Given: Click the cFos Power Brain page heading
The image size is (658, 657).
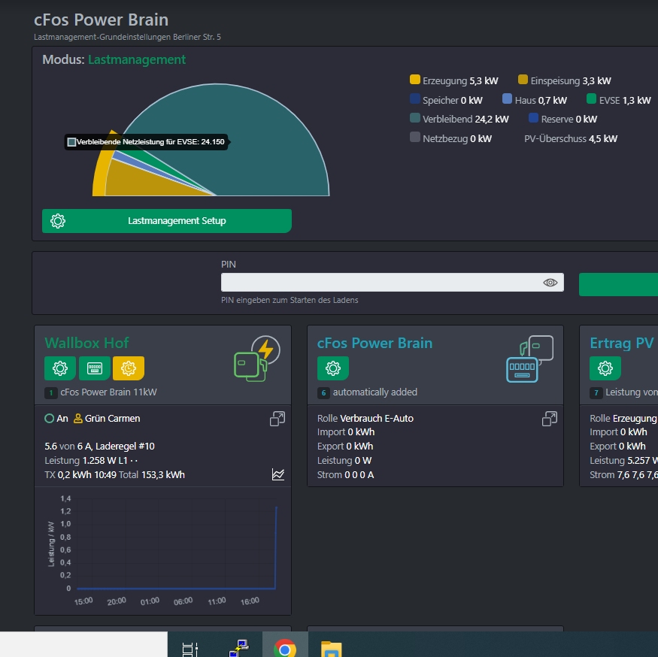Looking at the screenshot, I should pos(101,20).
